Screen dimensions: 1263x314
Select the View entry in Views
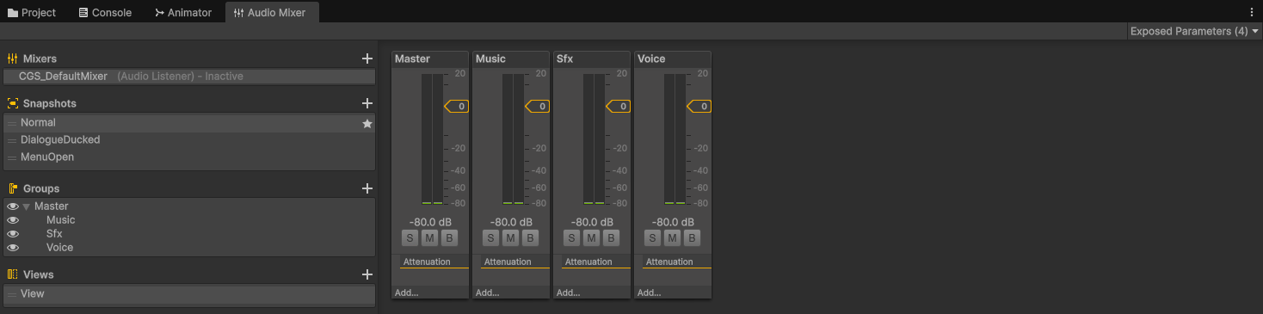pos(189,294)
